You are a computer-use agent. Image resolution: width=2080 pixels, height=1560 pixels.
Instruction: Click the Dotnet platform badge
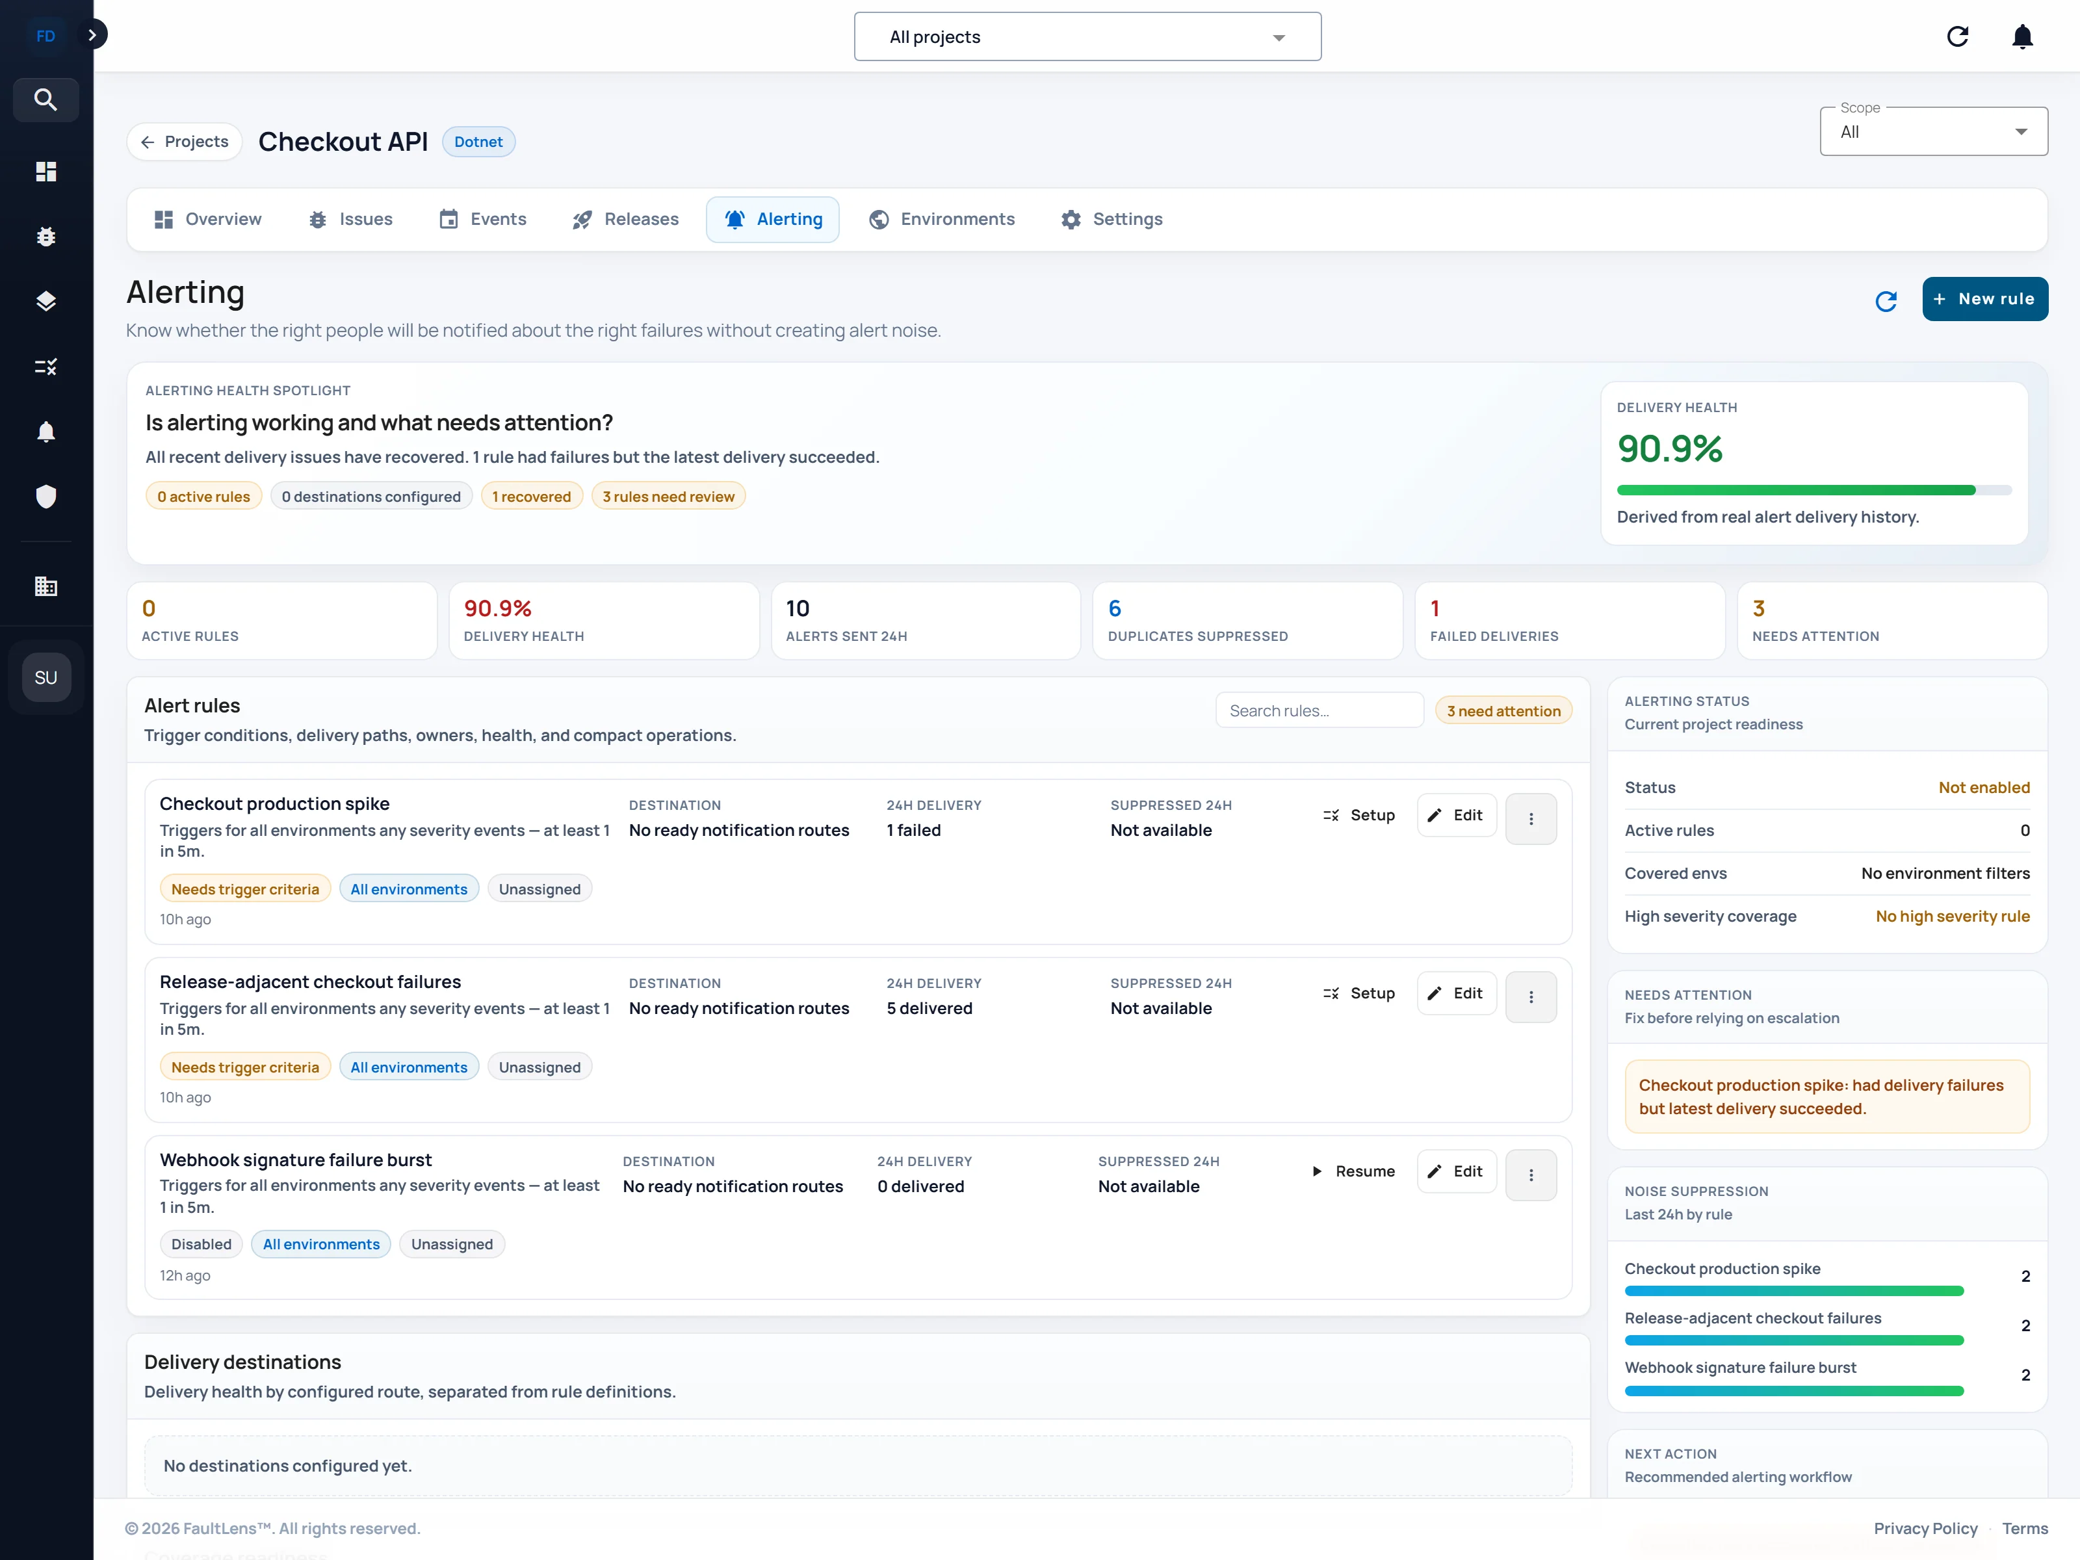[478, 142]
